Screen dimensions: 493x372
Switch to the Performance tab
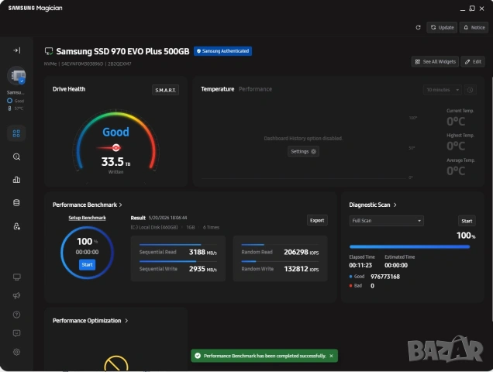coord(255,89)
